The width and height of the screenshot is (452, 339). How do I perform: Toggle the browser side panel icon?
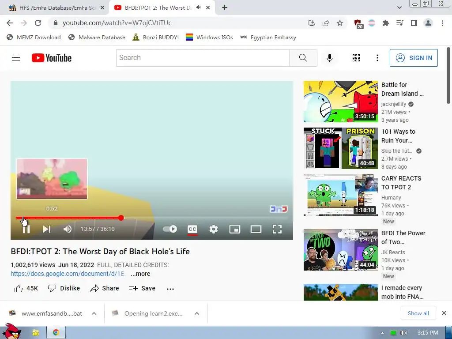point(414,23)
